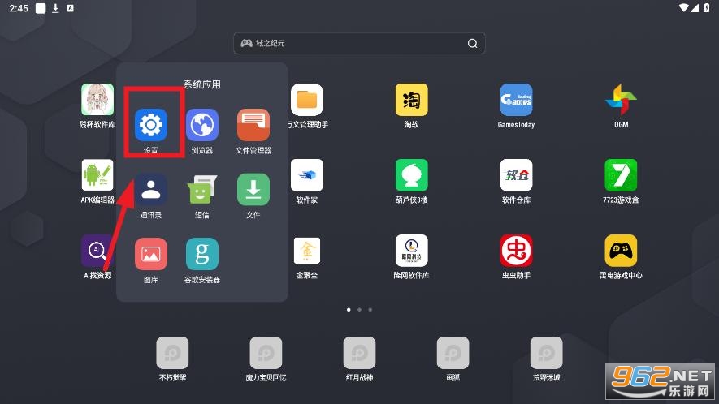The height and width of the screenshot is (404, 719).
Task: Click the search magnifier icon
Action: click(x=472, y=43)
